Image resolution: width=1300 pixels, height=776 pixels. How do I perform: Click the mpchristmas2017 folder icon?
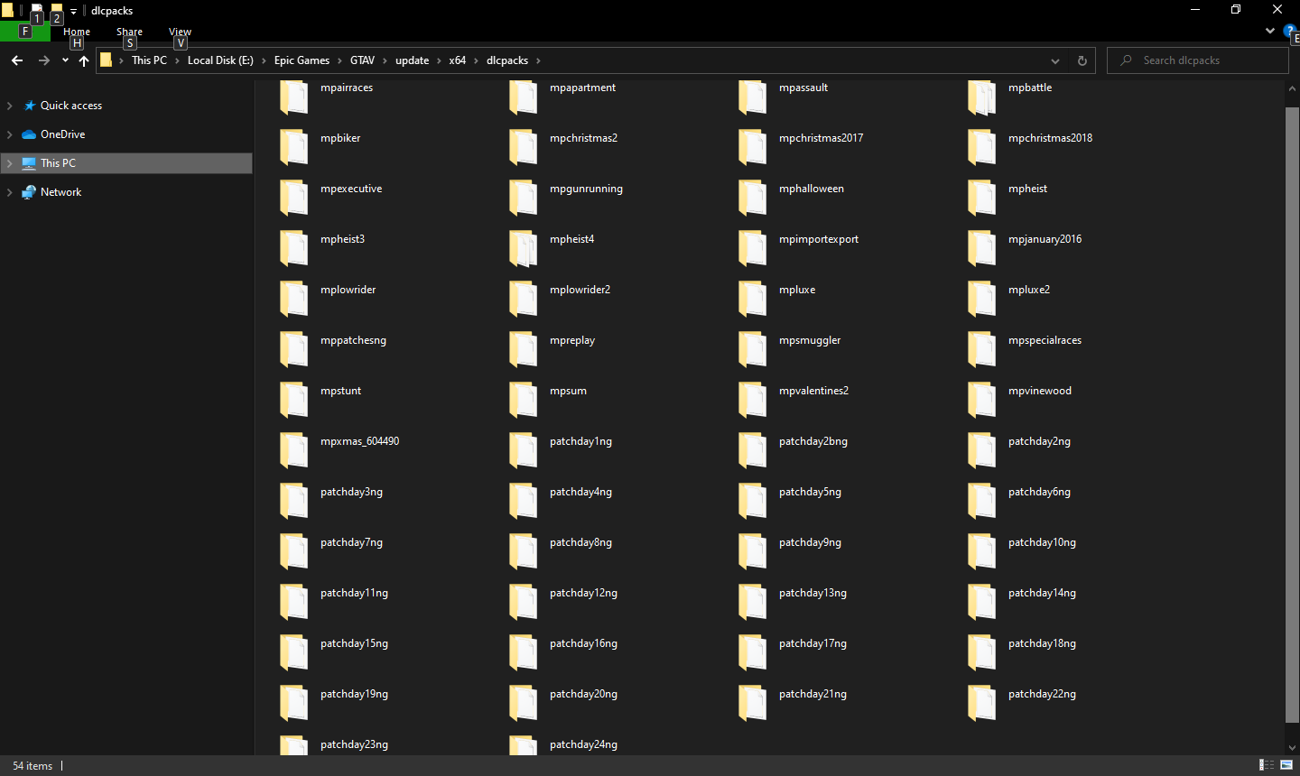click(752, 146)
